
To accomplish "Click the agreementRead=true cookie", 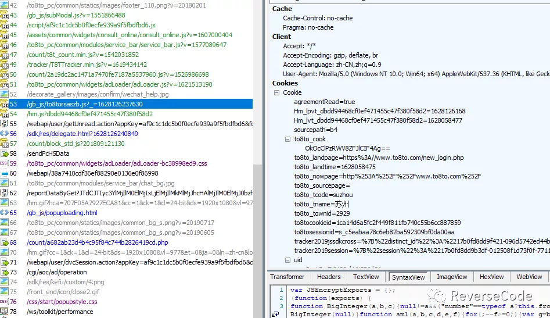I will click(325, 102).
